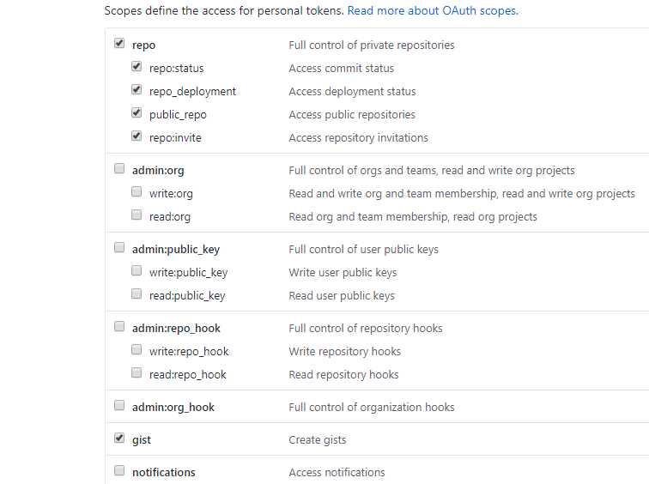Check the notifications scope checkbox
The height and width of the screenshot is (484, 649).
(119, 470)
